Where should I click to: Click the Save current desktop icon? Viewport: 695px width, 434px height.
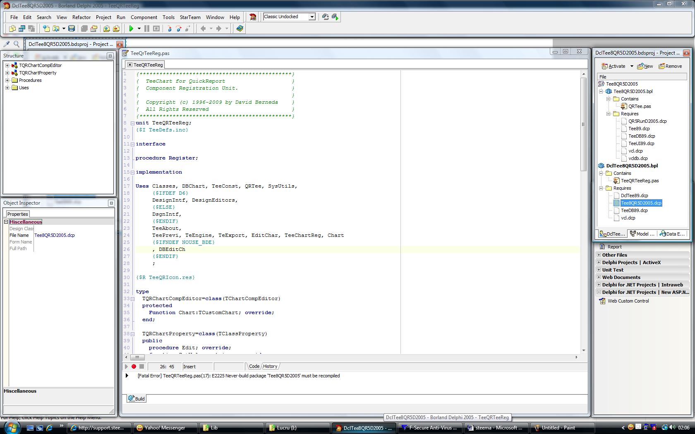326,17
